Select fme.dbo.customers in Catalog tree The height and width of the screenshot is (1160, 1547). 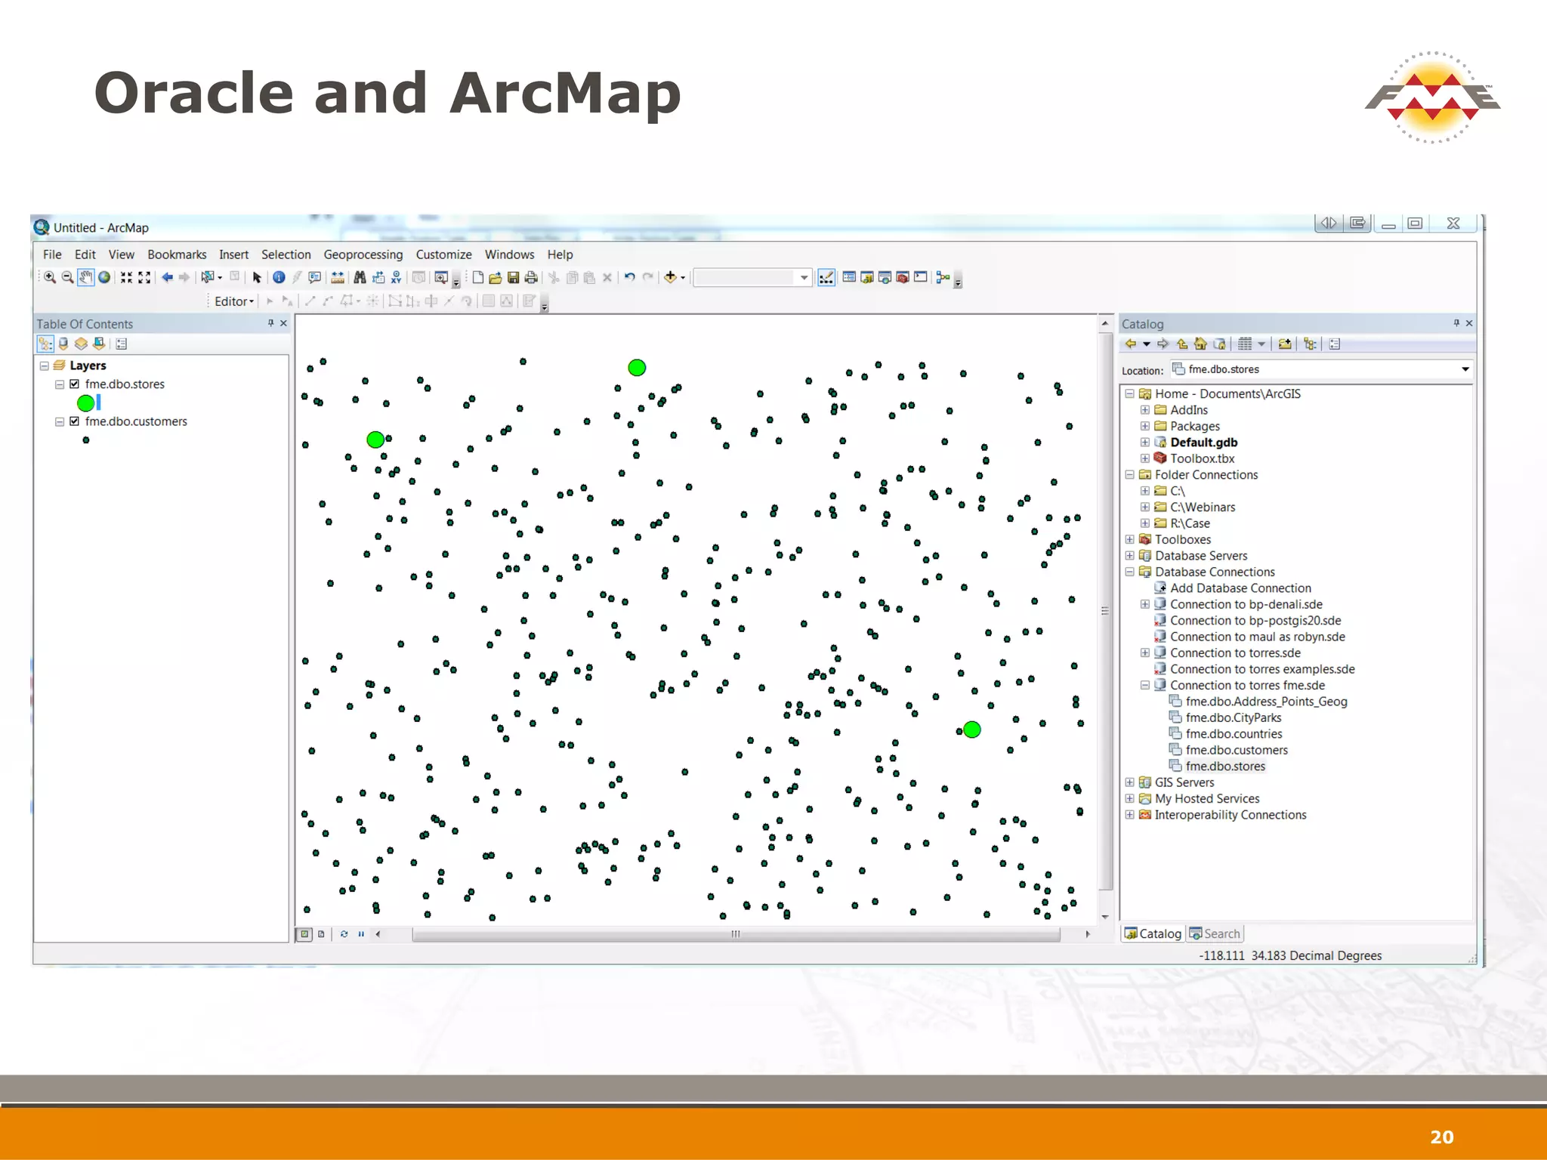pos(1237,750)
